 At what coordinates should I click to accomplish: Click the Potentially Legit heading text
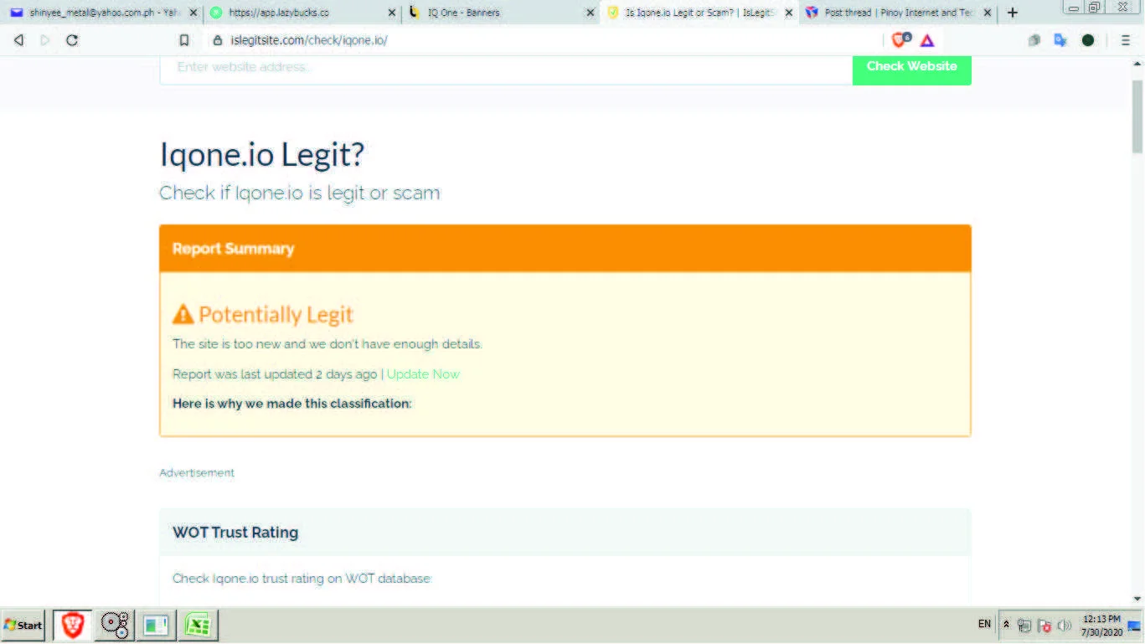[276, 315]
